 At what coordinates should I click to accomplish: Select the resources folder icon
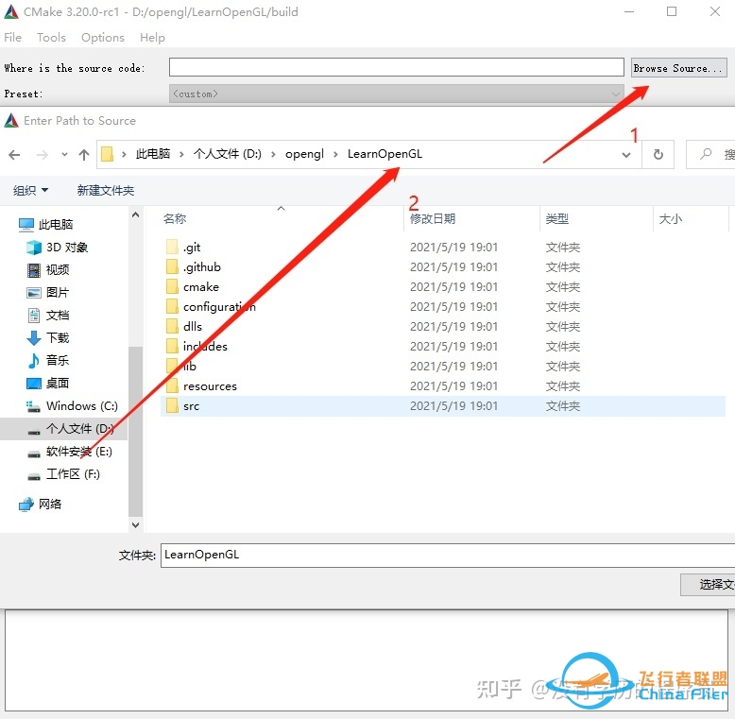click(x=172, y=385)
